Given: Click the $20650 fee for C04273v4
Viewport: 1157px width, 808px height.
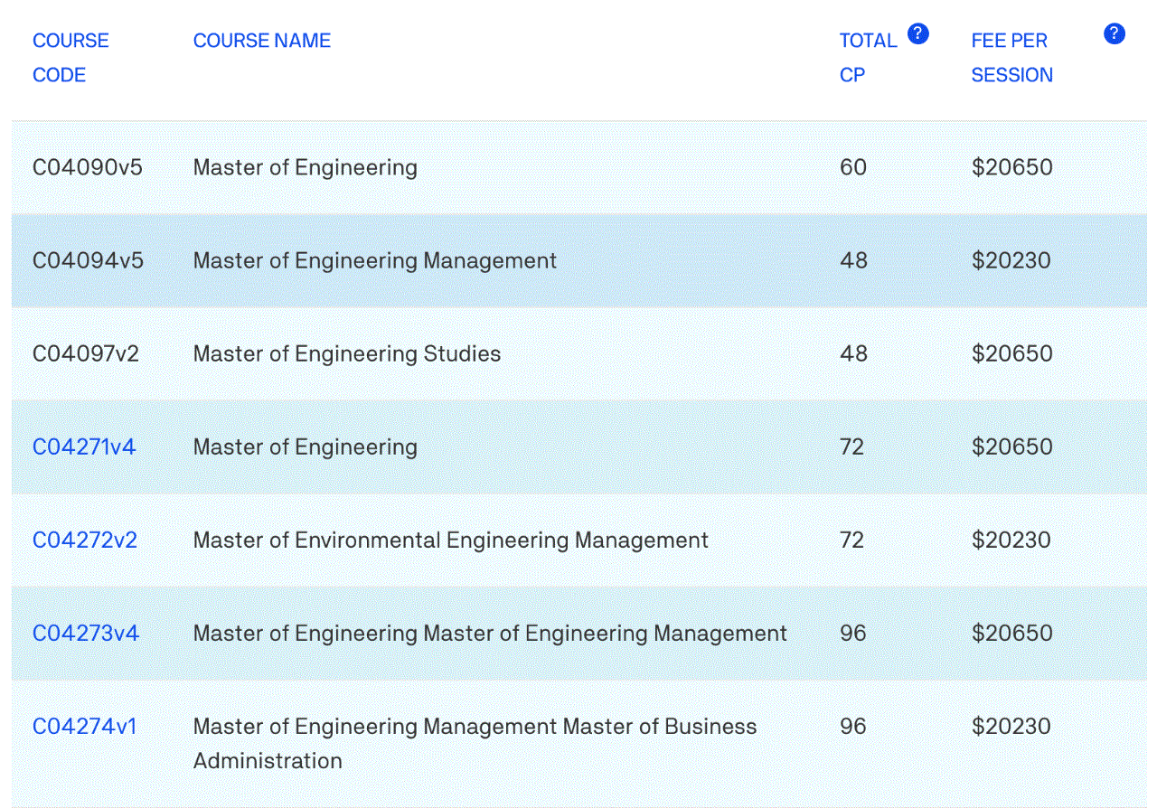Looking at the screenshot, I should [x=1012, y=633].
